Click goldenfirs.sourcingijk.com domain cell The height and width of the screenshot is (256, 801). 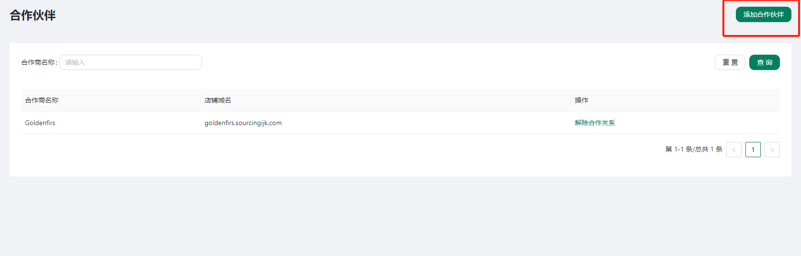(243, 123)
